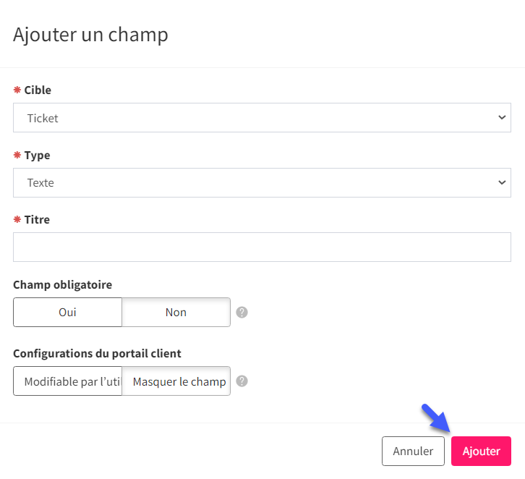This screenshot has width=525, height=479.
Task: Select Non for Champ obligatoire
Action: tap(176, 312)
